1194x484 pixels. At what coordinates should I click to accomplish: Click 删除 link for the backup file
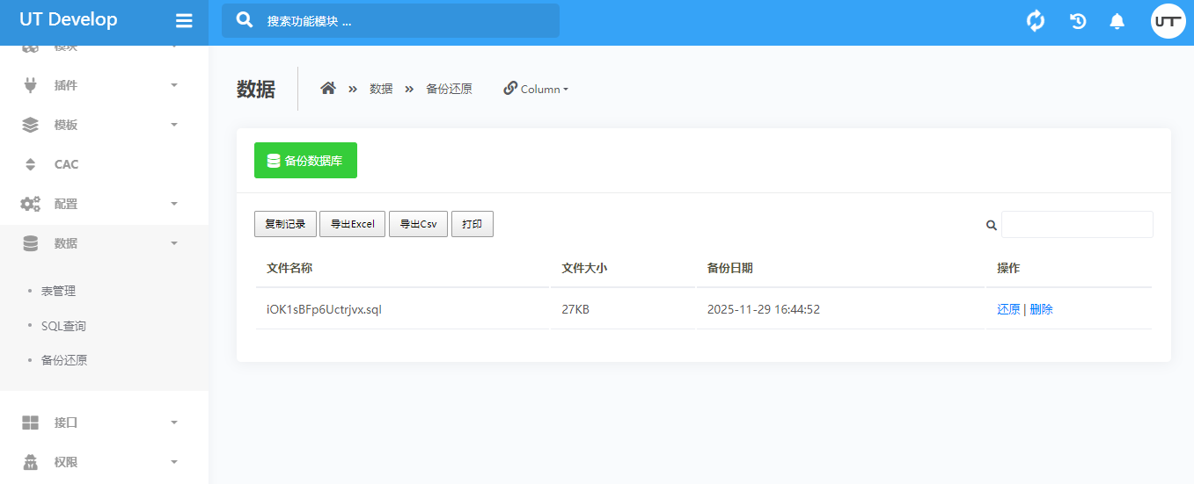(1041, 309)
